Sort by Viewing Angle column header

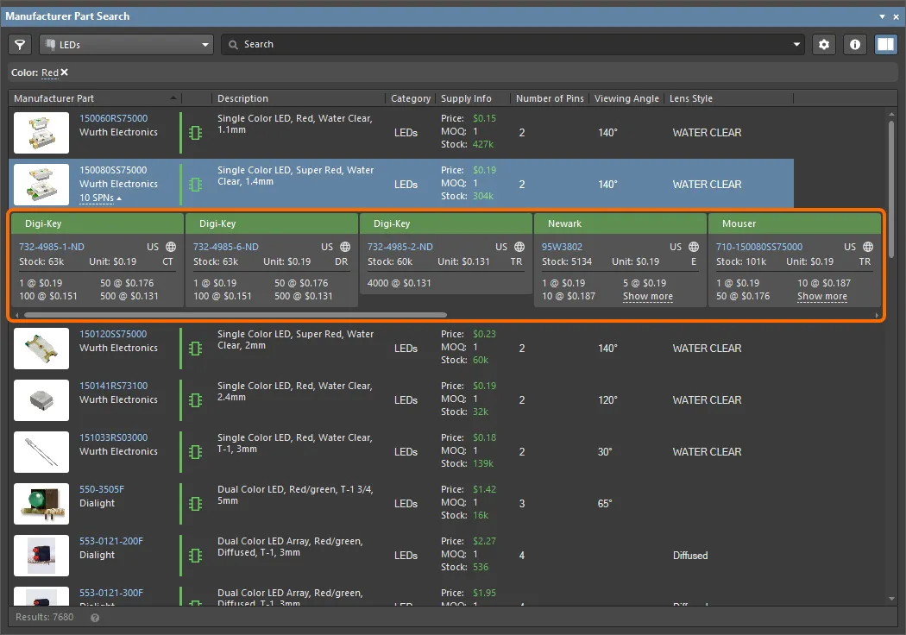626,98
